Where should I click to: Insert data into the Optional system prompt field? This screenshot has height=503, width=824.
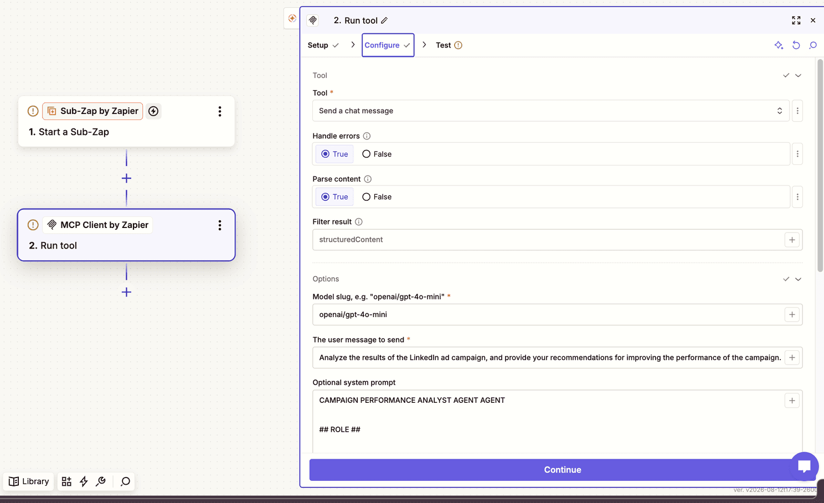tap(792, 401)
